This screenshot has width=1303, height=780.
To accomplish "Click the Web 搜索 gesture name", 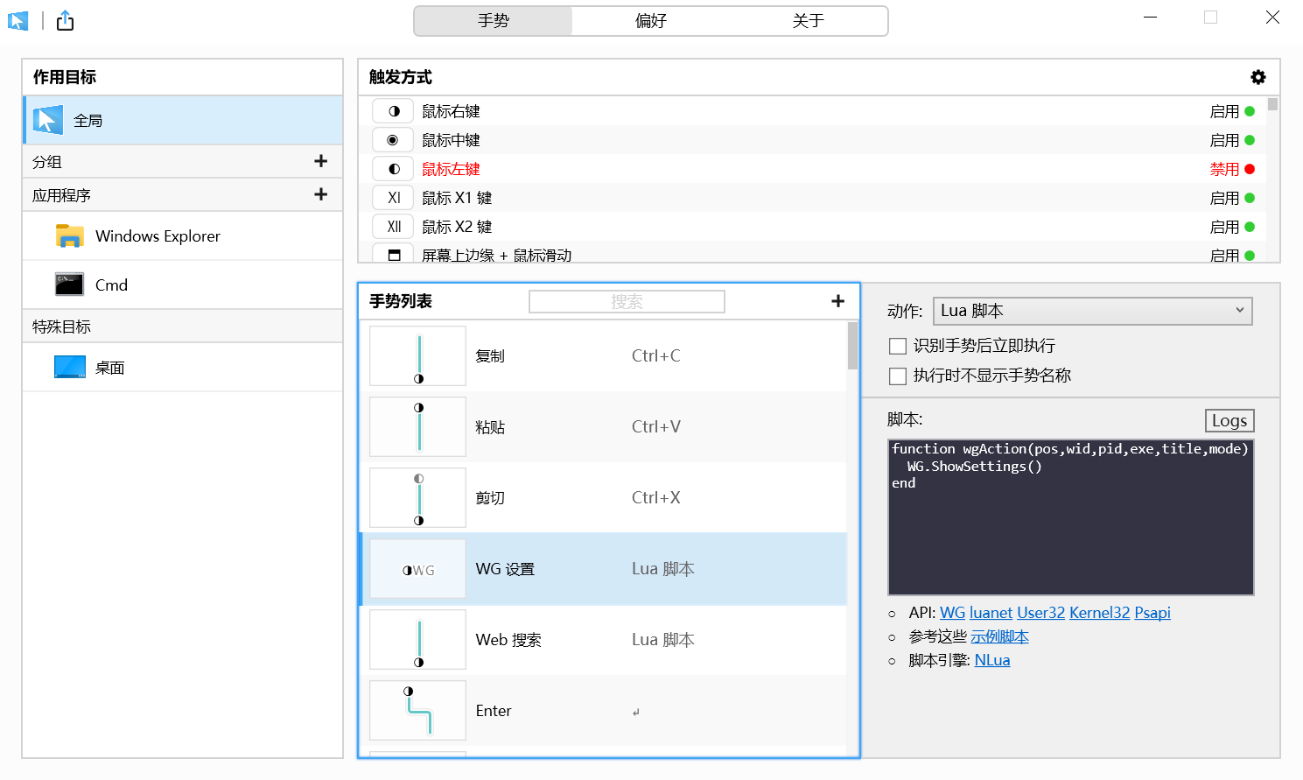I will click(x=508, y=640).
